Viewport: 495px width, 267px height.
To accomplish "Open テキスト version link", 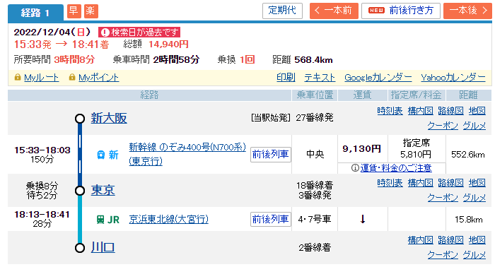I will pos(320,78).
